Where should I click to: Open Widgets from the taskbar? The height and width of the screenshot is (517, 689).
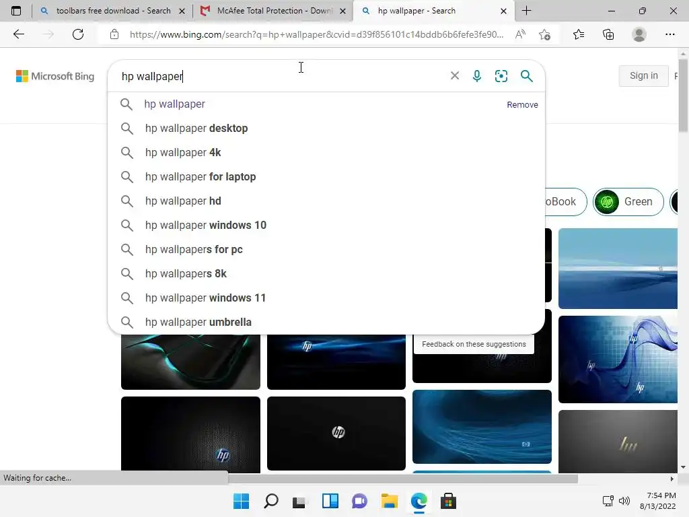tap(330, 501)
